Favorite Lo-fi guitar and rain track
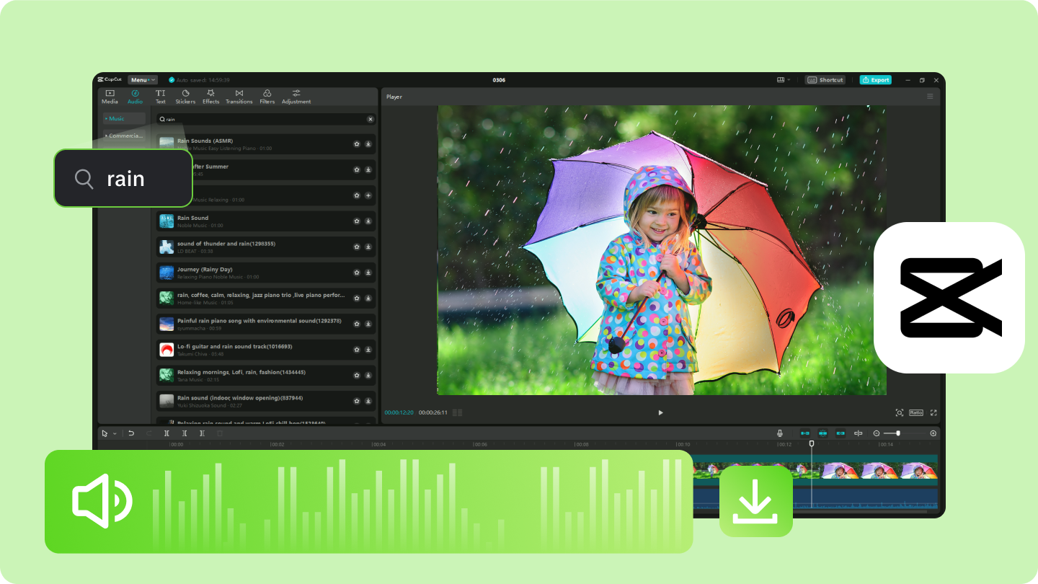Viewport: 1038px width, 584px height. (356, 350)
